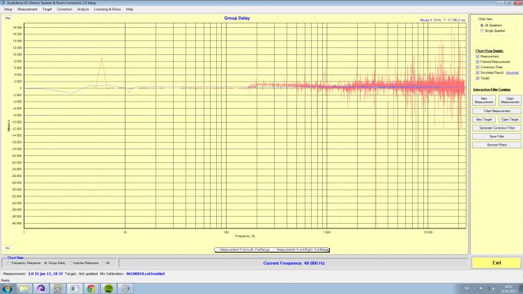Select the Group Delay radio button

46,263
